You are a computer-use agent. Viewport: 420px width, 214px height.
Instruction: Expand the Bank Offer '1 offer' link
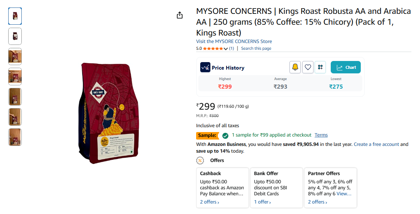[x=262, y=202]
